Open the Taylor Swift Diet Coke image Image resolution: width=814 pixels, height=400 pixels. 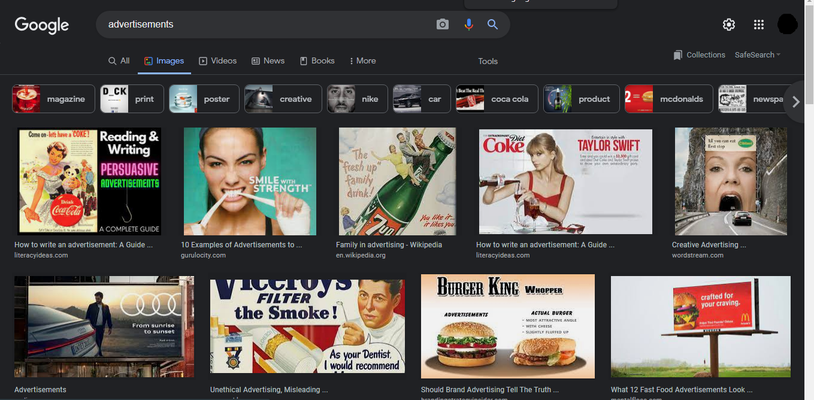pyautogui.click(x=565, y=181)
